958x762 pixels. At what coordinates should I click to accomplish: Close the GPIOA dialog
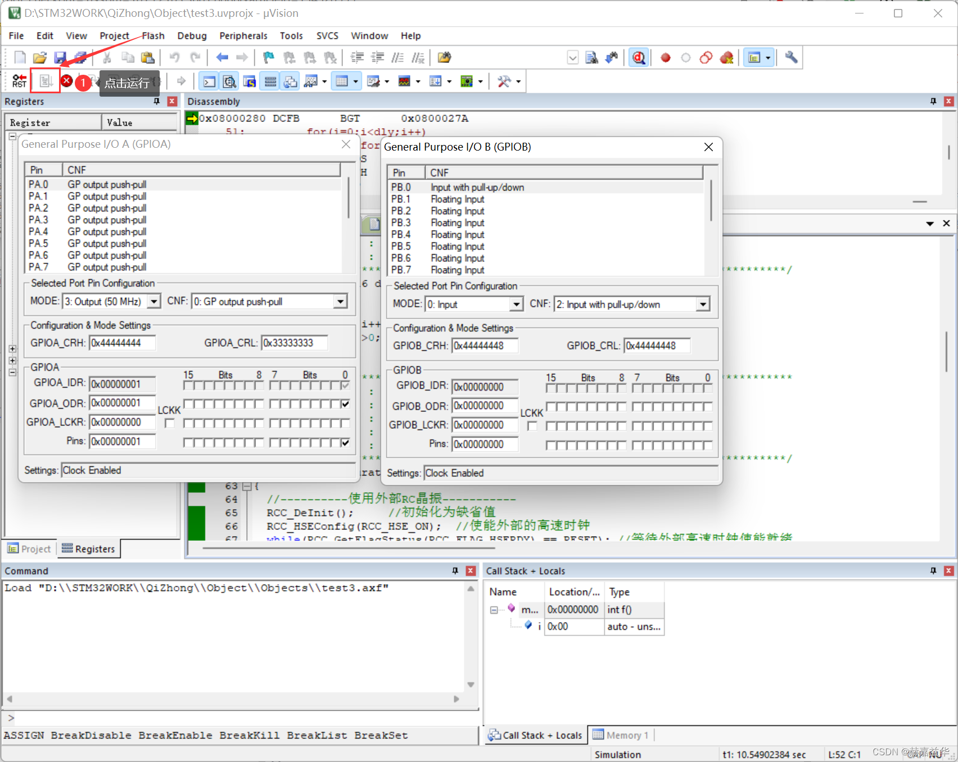pyautogui.click(x=346, y=144)
